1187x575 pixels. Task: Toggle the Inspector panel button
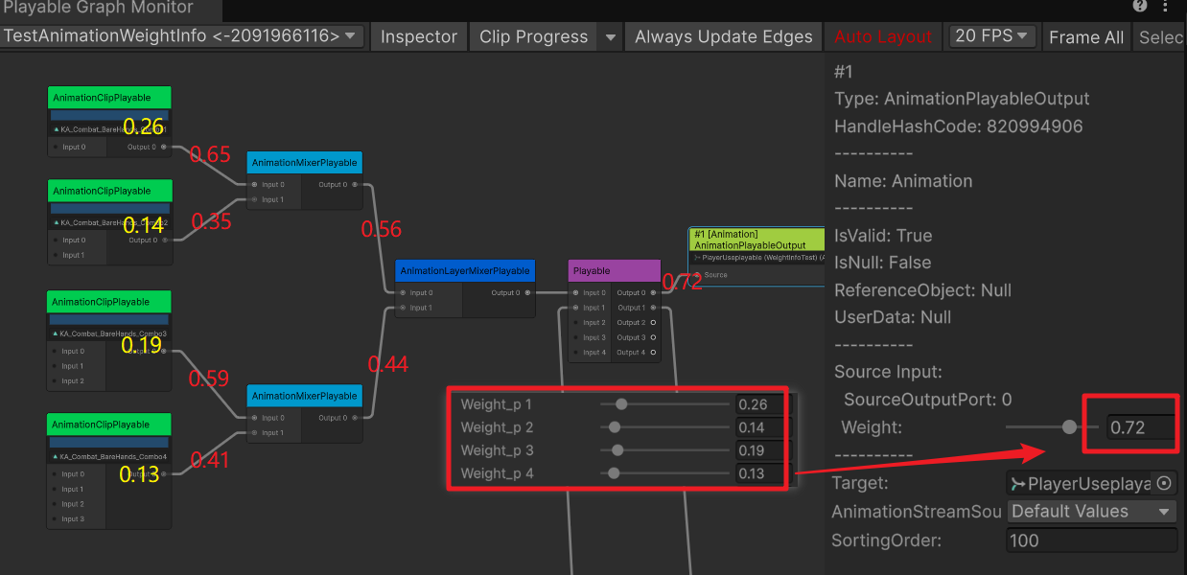[x=419, y=37]
